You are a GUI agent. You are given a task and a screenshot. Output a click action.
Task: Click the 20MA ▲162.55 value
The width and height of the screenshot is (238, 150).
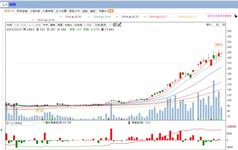[130, 17]
